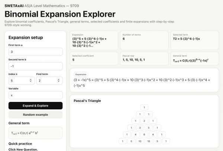Click the general term formula box in sidebar
This screenshot has height=151, width=223.
(x=35, y=133)
